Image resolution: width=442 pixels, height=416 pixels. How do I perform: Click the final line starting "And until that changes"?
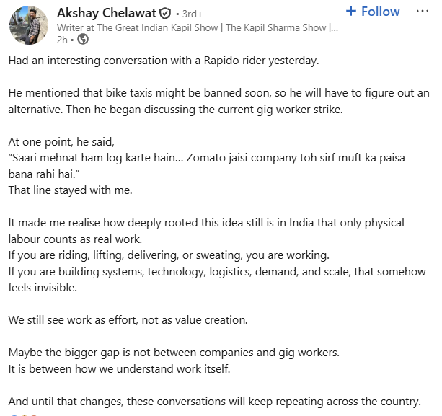pyautogui.click(x=214, y=400)
